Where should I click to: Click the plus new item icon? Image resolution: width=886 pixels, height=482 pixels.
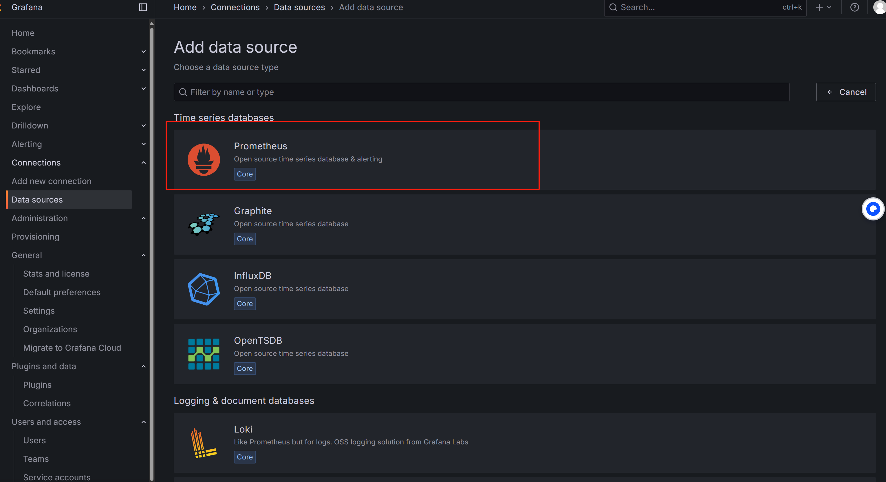click(x=819, y=7)
